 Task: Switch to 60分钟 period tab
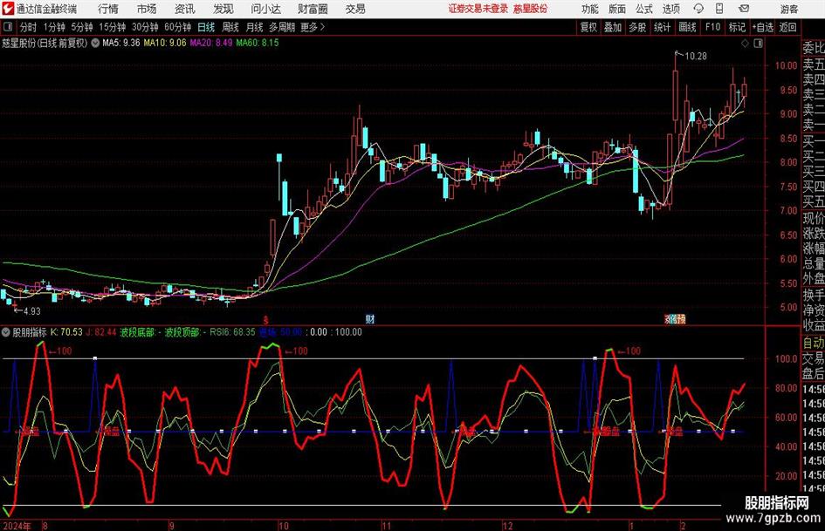[x=177, y=27]
